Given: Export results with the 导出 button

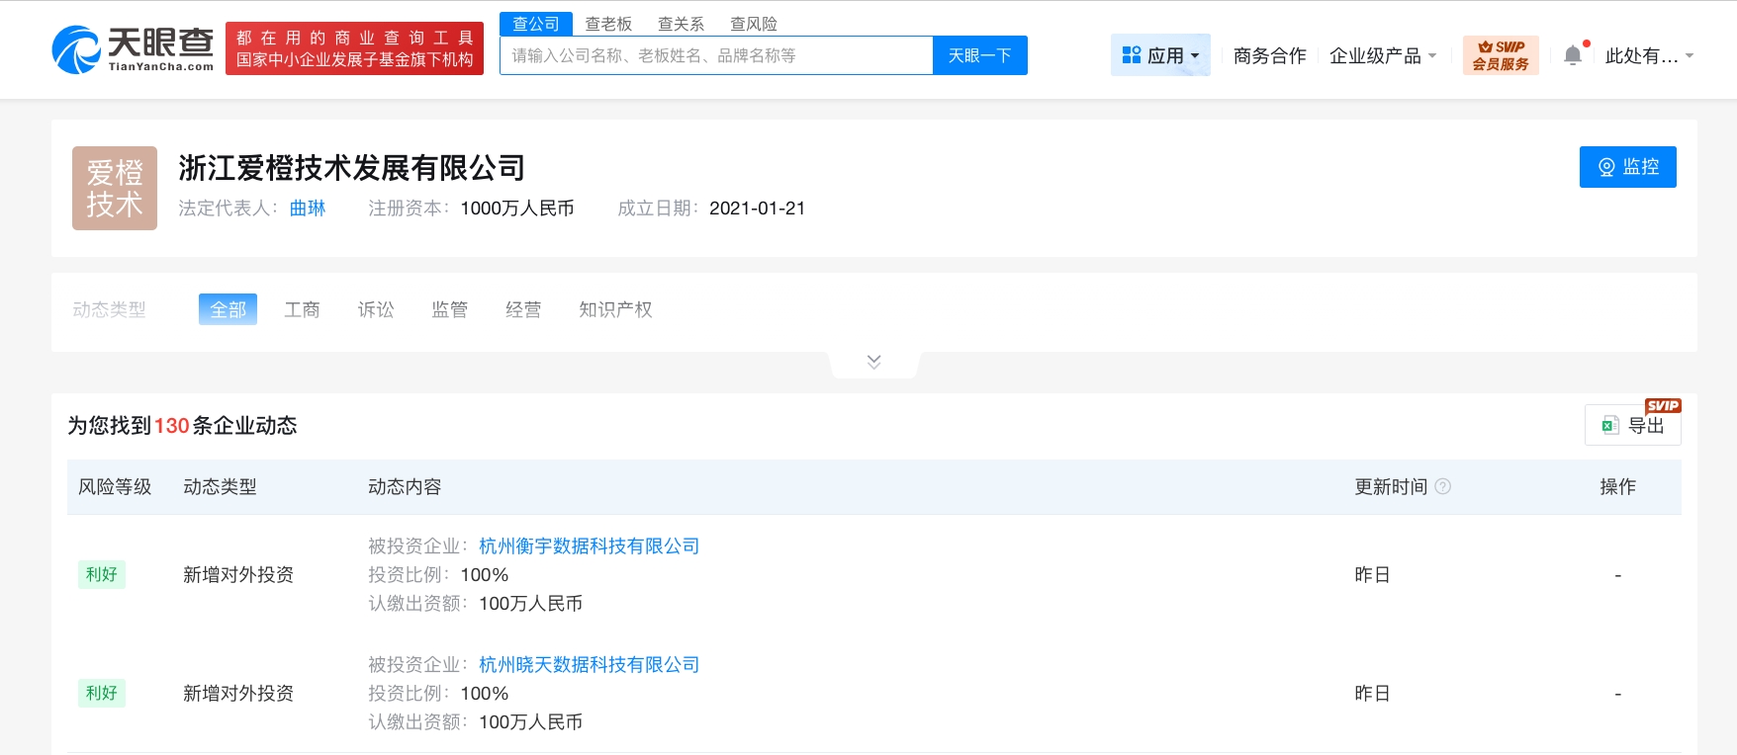Looking at the screenshot, I should 1633,425.
